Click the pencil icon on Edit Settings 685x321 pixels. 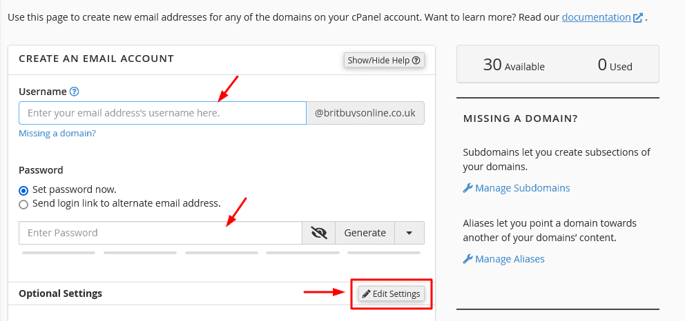(367, 294)
